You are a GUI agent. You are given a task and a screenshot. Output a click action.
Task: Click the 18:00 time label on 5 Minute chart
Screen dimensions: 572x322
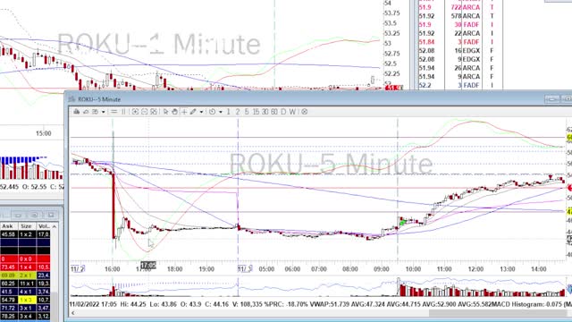pyautogui.click(x=175, y=269)
